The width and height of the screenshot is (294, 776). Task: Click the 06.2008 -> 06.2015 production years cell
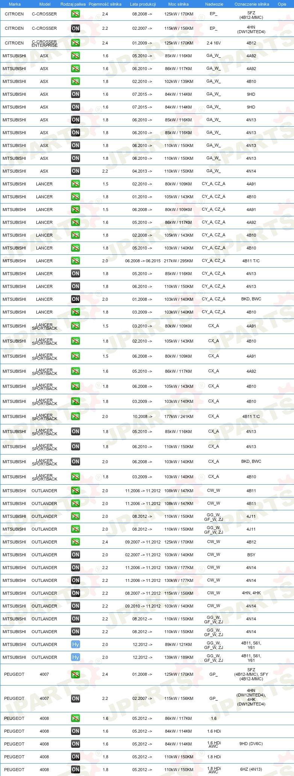tap(143, 261)
